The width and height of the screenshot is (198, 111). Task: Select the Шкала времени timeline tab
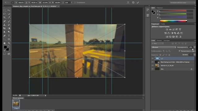click(x=18, y=98)
